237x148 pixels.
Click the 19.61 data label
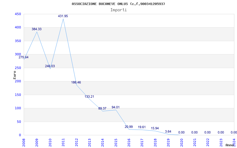click(142, 127)
